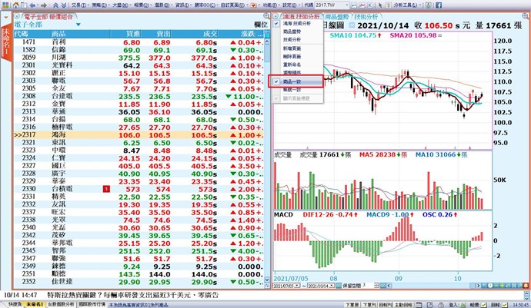Screen dimensions: 531x308
Task: Click the news headline about 特斯拉
Action: coord(132,295)
